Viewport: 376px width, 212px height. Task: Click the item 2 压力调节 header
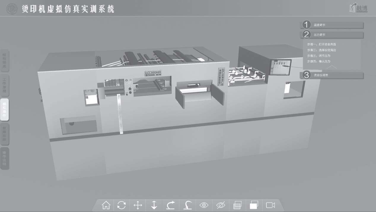tap(332, 35)
